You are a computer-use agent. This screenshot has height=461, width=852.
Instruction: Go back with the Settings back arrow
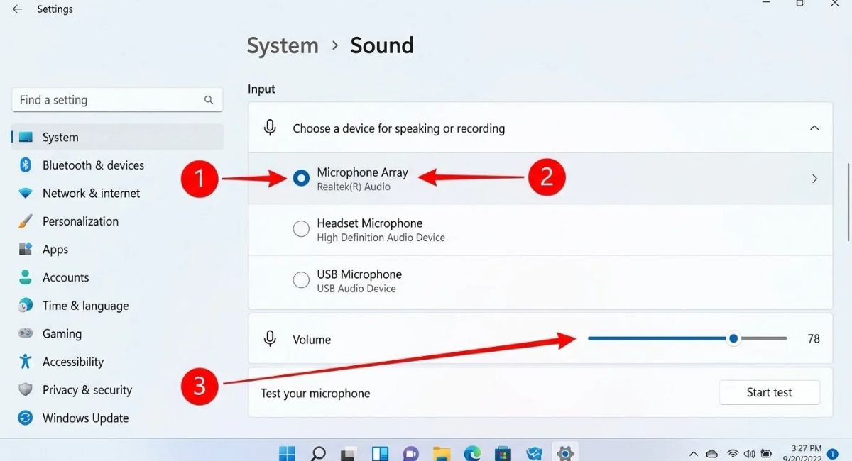[x=17, y=9]
